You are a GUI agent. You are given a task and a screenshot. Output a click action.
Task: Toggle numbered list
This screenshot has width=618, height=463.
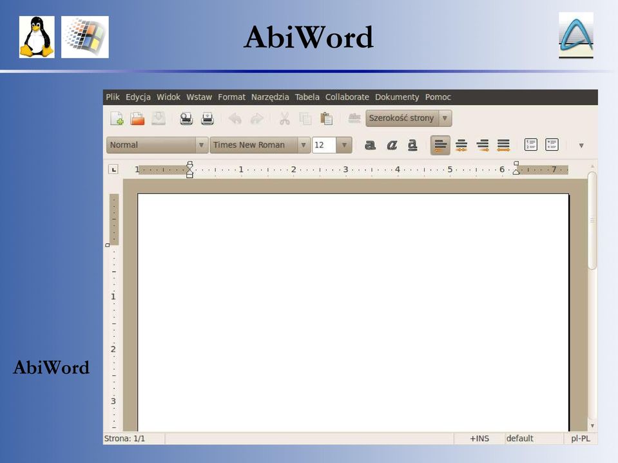531,144
